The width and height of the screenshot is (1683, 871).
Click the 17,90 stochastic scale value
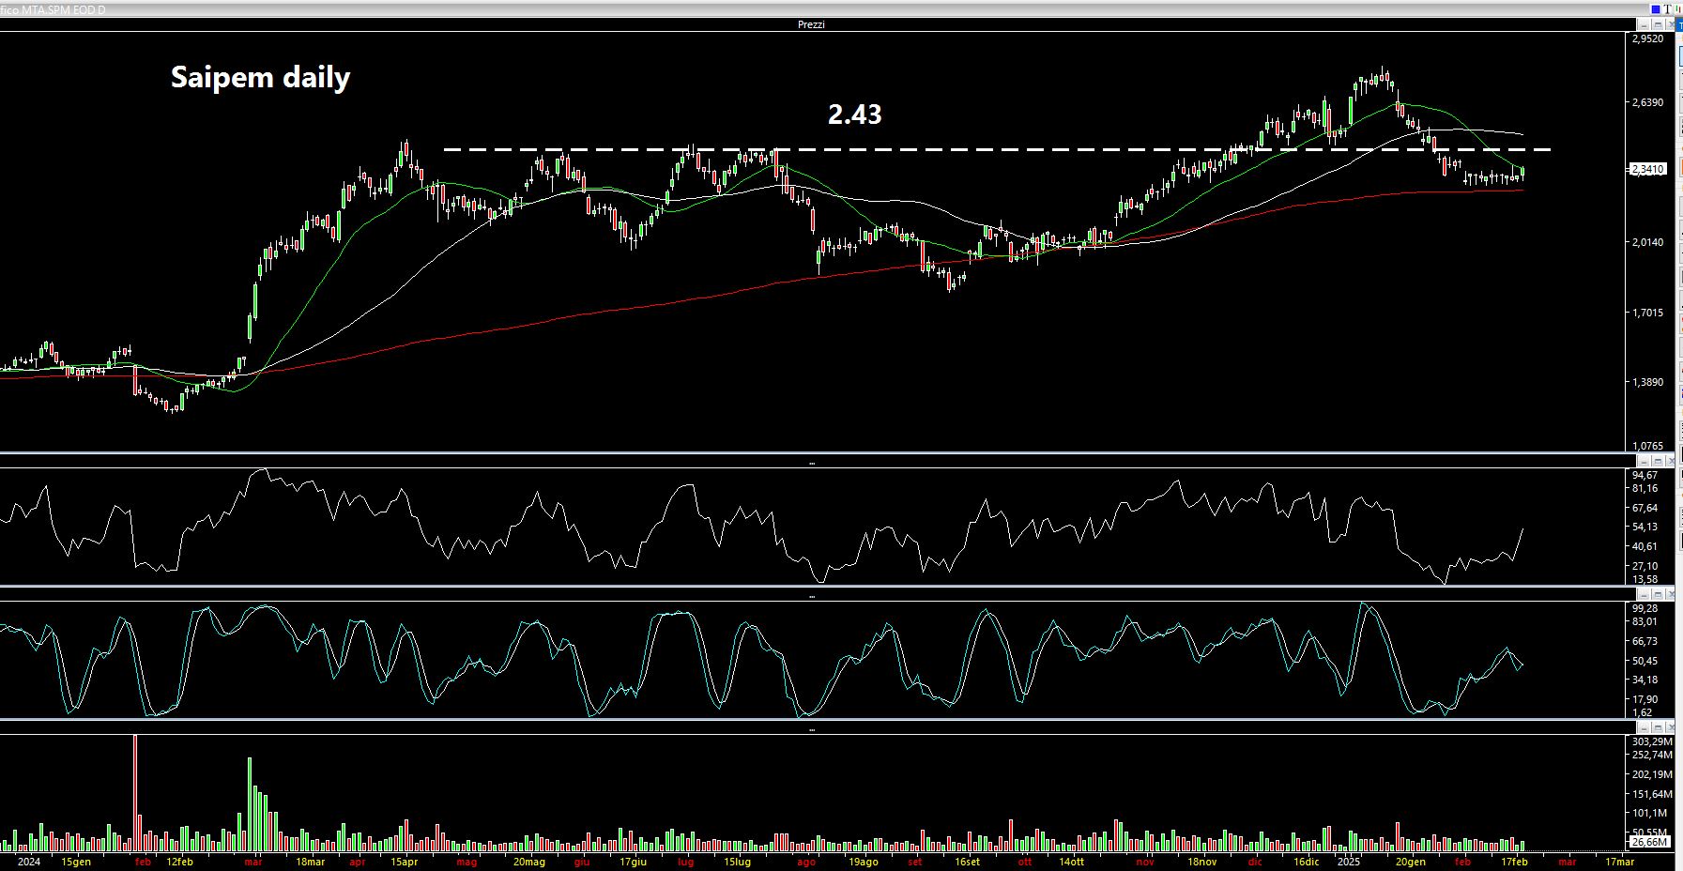(1645, 699)
